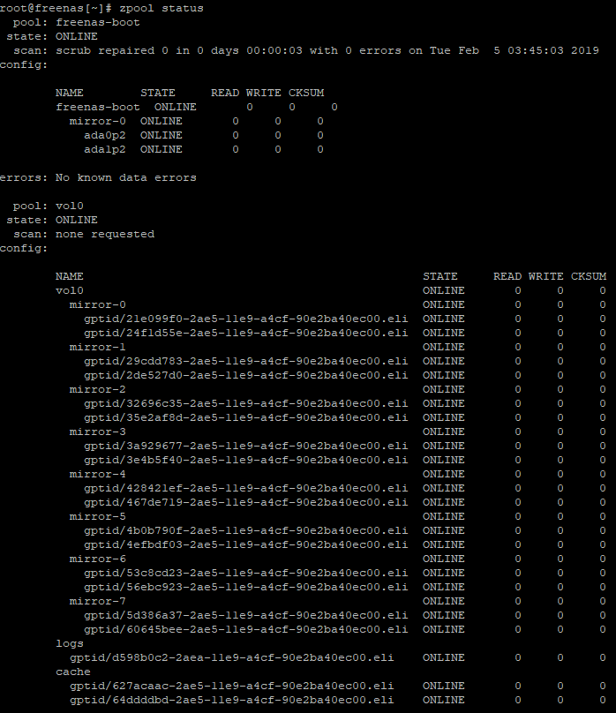Viewport: 616px width, 713px height.
Task: Click device 'gptid/5d386a37-2ae5-11e9...'
Action: [246, 615]
